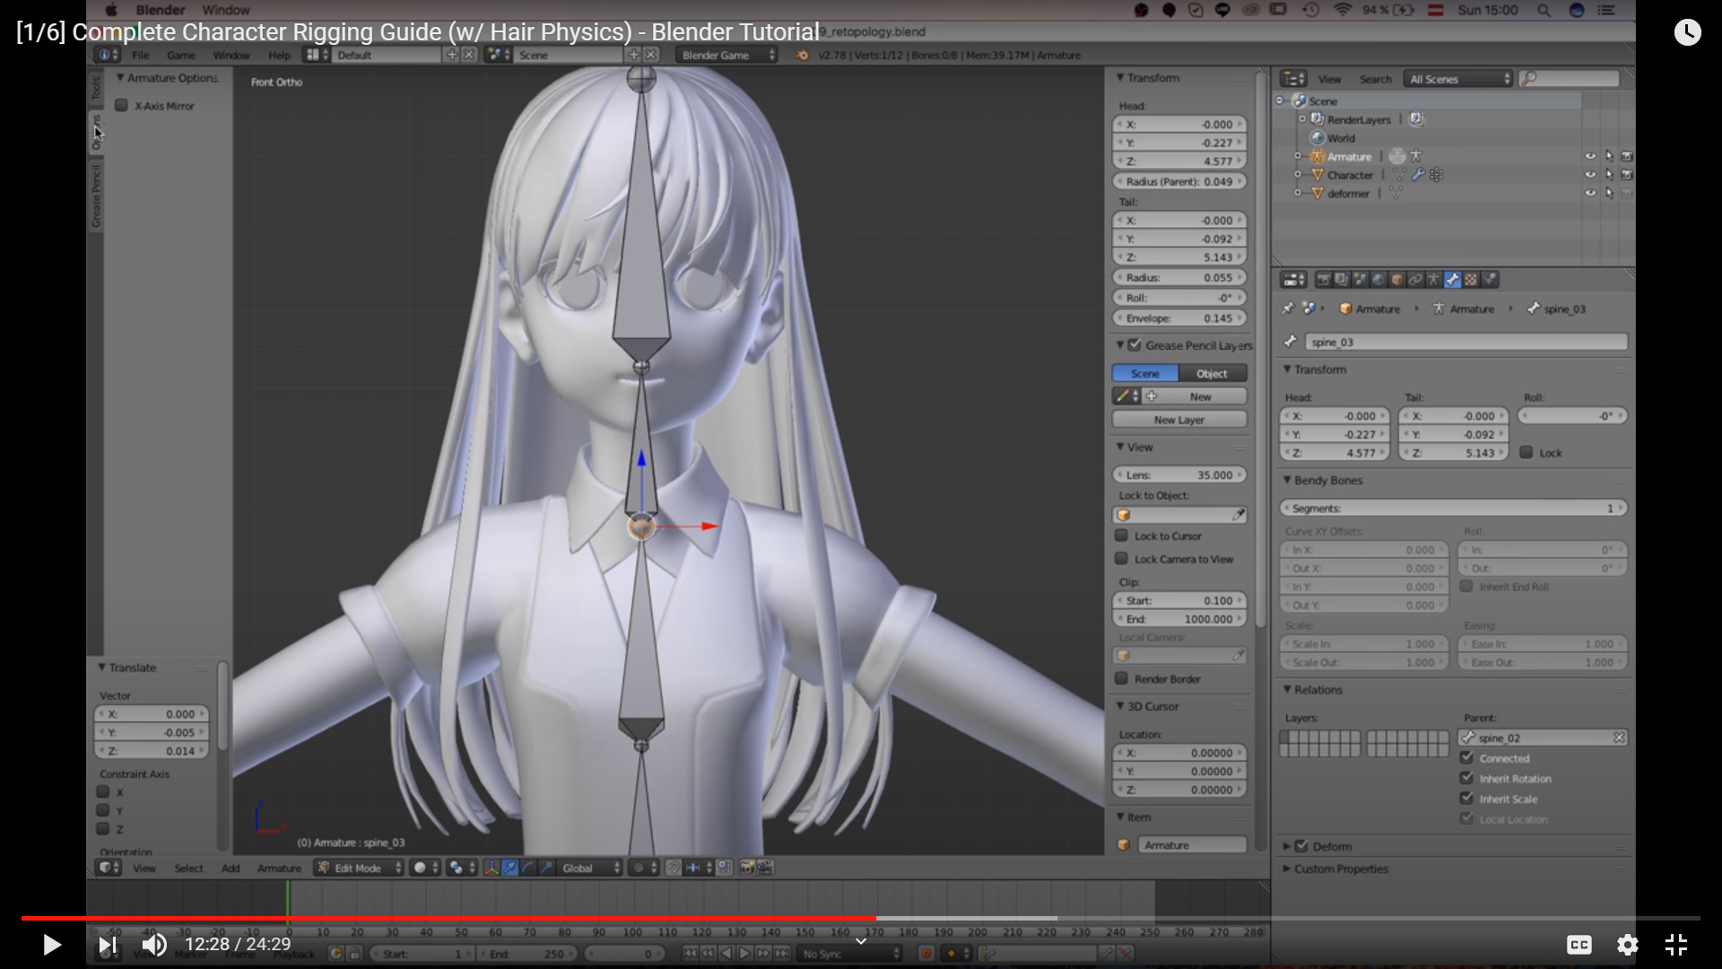Image resolution: width=1722 pixels, height=969 pixels.
Task: Expand the Armature tree item in outliner
Action: tap(1297, 156)
